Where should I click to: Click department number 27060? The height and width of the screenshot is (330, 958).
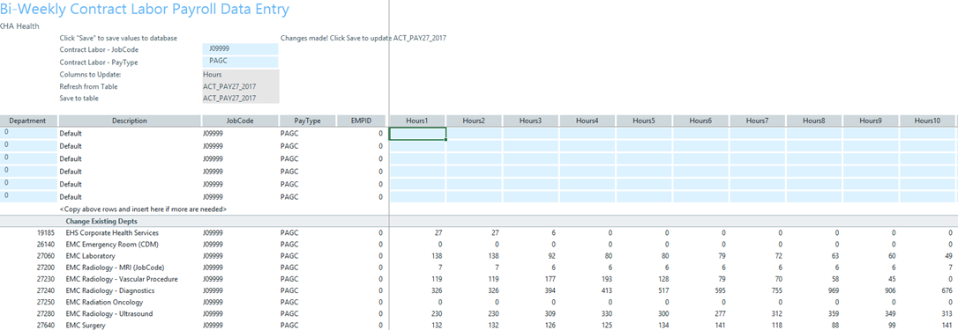coord(46,256)
